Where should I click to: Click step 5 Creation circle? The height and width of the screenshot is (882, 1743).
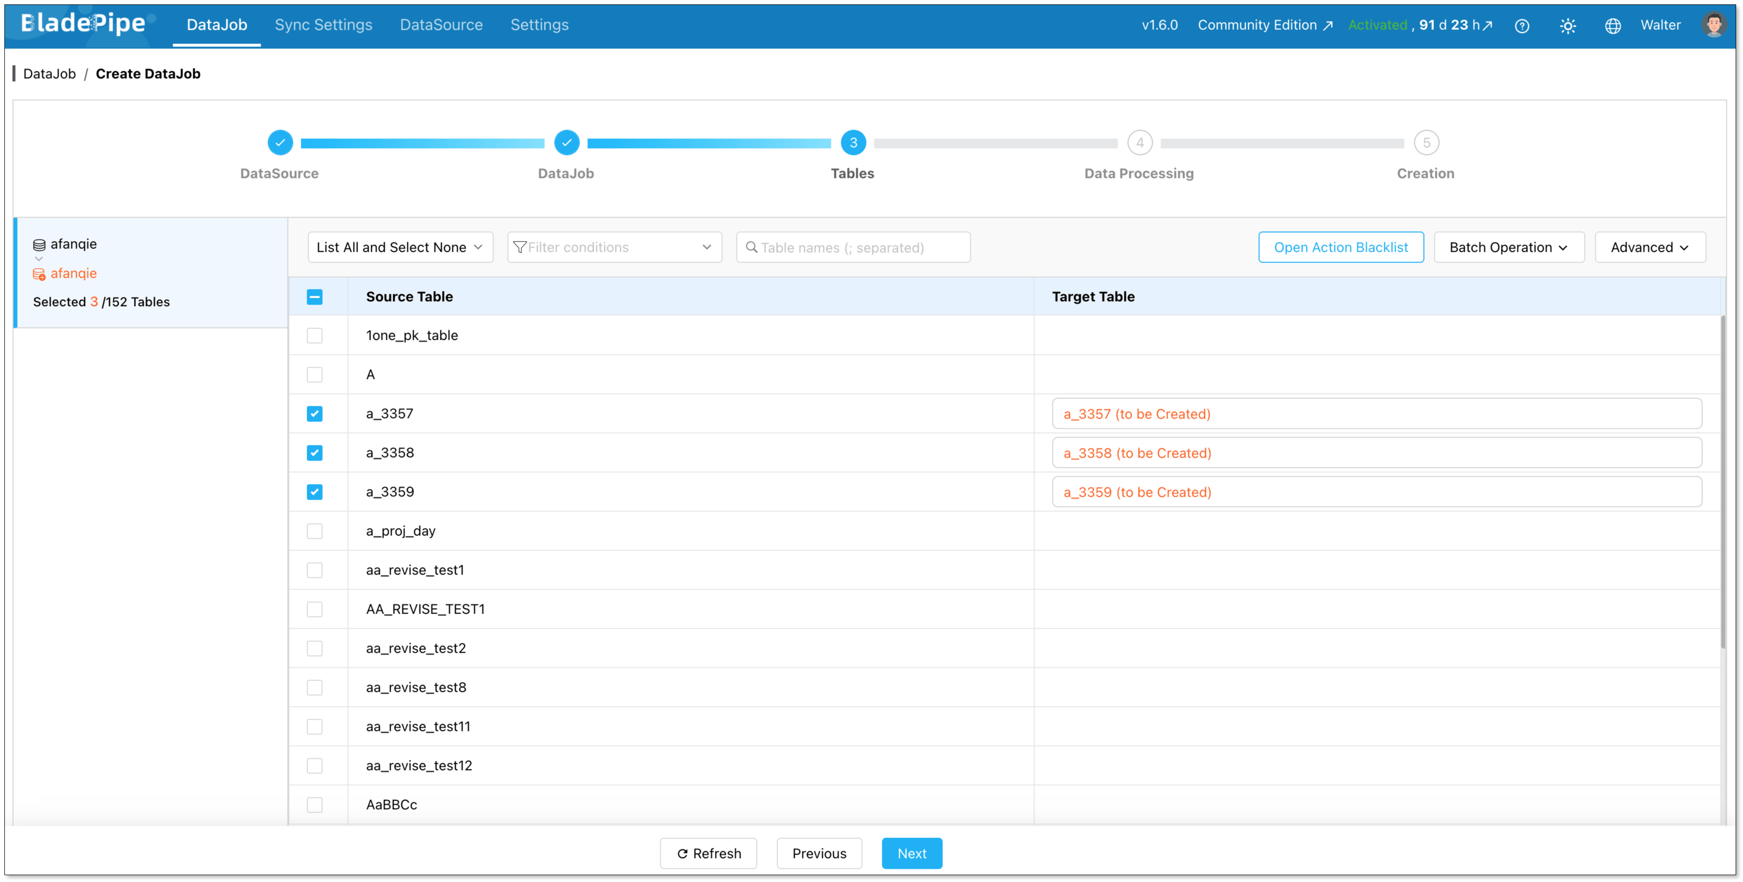pyautogui.click(x=1427, y=143)
